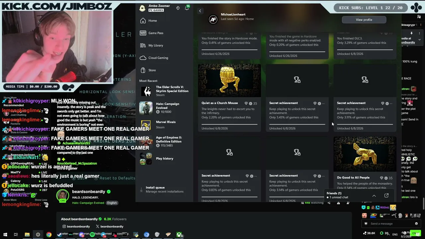Select the Do Good to All People achievement image

click(365, 154)
